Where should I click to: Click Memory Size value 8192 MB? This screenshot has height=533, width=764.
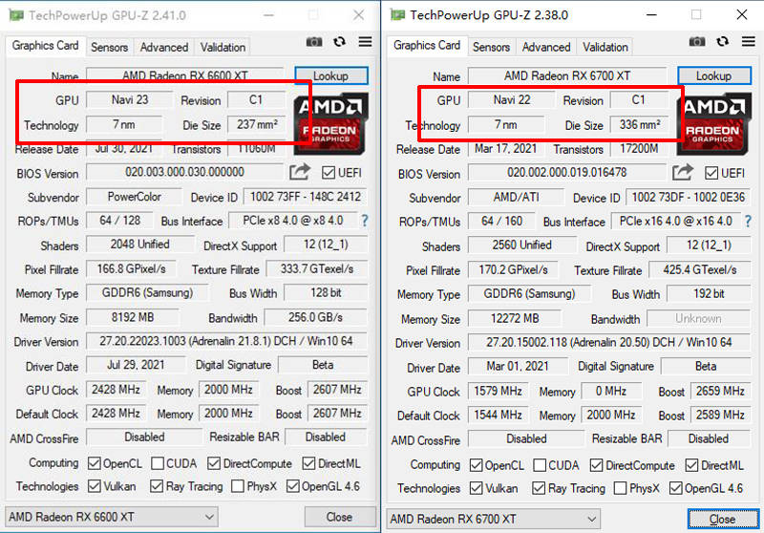133,317
